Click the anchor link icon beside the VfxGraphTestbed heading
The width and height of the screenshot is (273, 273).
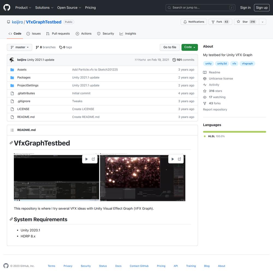11,143
